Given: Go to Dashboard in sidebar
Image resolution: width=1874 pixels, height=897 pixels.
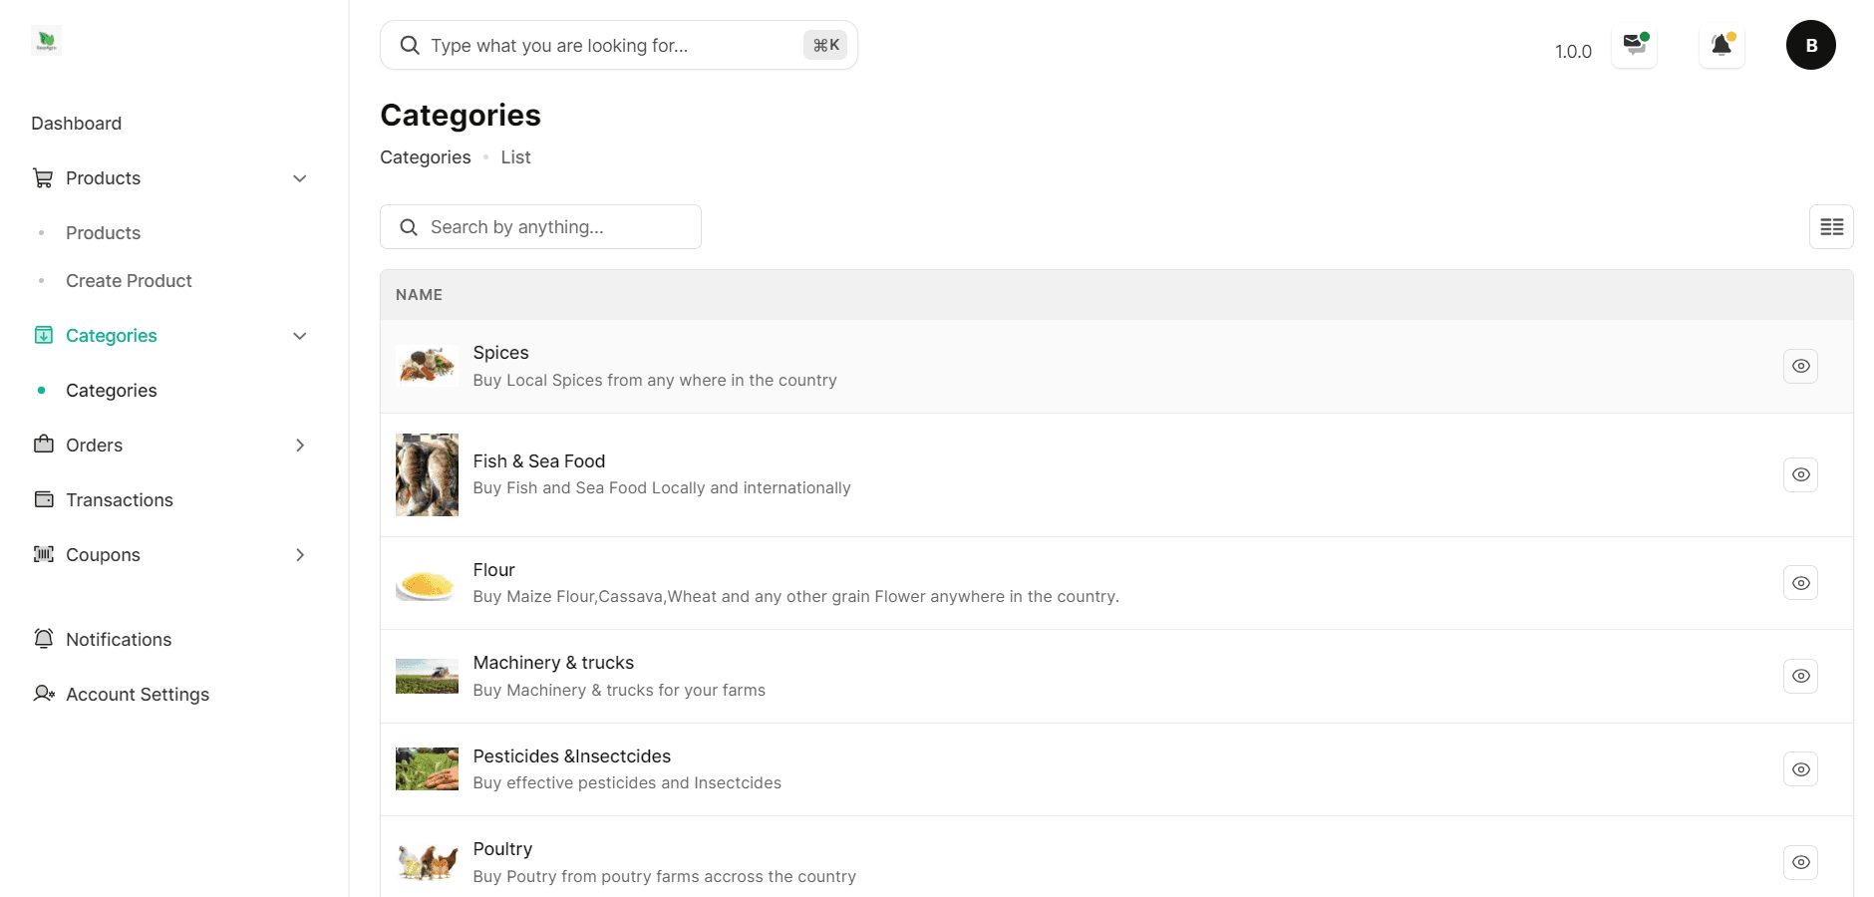Looking at the screenshot, I should tap(76, 124).
